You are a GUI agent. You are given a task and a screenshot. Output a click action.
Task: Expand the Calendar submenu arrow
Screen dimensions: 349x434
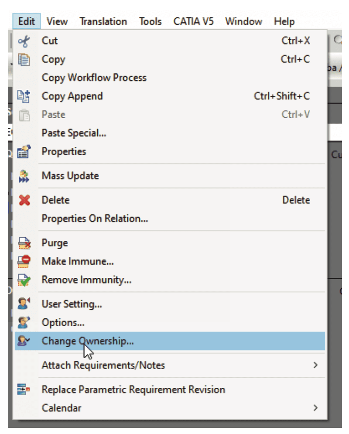coord(315,408)
